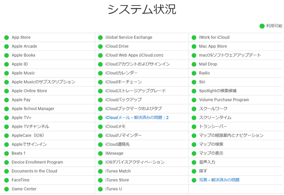Click the status dot for Mail Drop
Image resolution: width=284 pixels, height=195 pixels.
(194, 64)
